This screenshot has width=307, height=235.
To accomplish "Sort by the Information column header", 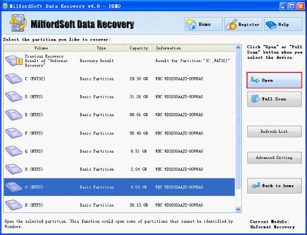I will coord(194,48).
